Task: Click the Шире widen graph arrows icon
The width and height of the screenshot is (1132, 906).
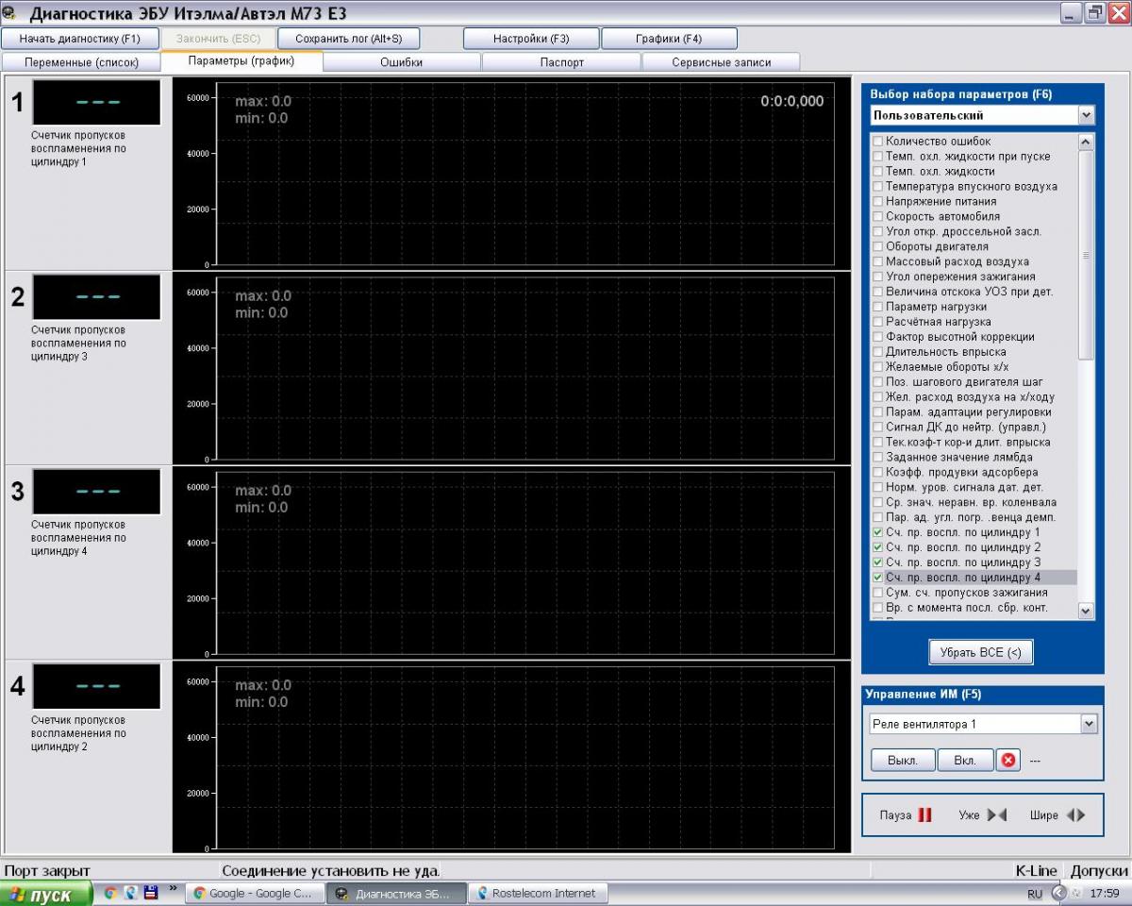Action: [1075, 815]
